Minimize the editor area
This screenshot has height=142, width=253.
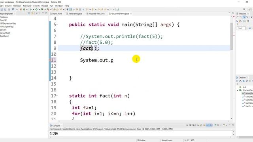click(x=229, y=13)
